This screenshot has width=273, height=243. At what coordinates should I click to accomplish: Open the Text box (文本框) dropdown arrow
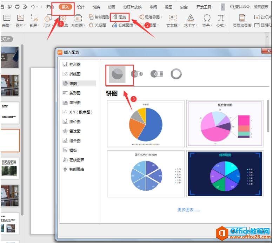click(x=179, y=25)
